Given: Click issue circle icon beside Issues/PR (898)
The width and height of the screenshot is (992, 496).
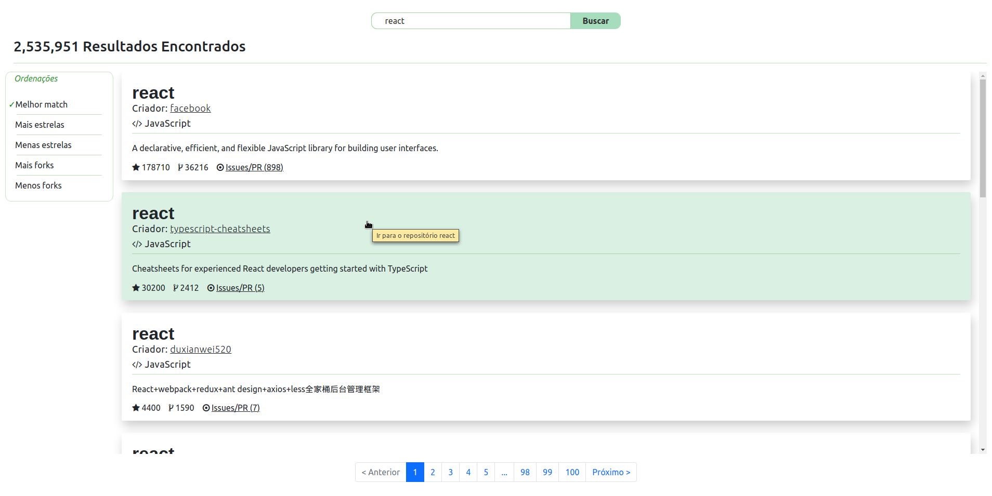Looking at the screenshot, I should point(220,167).
